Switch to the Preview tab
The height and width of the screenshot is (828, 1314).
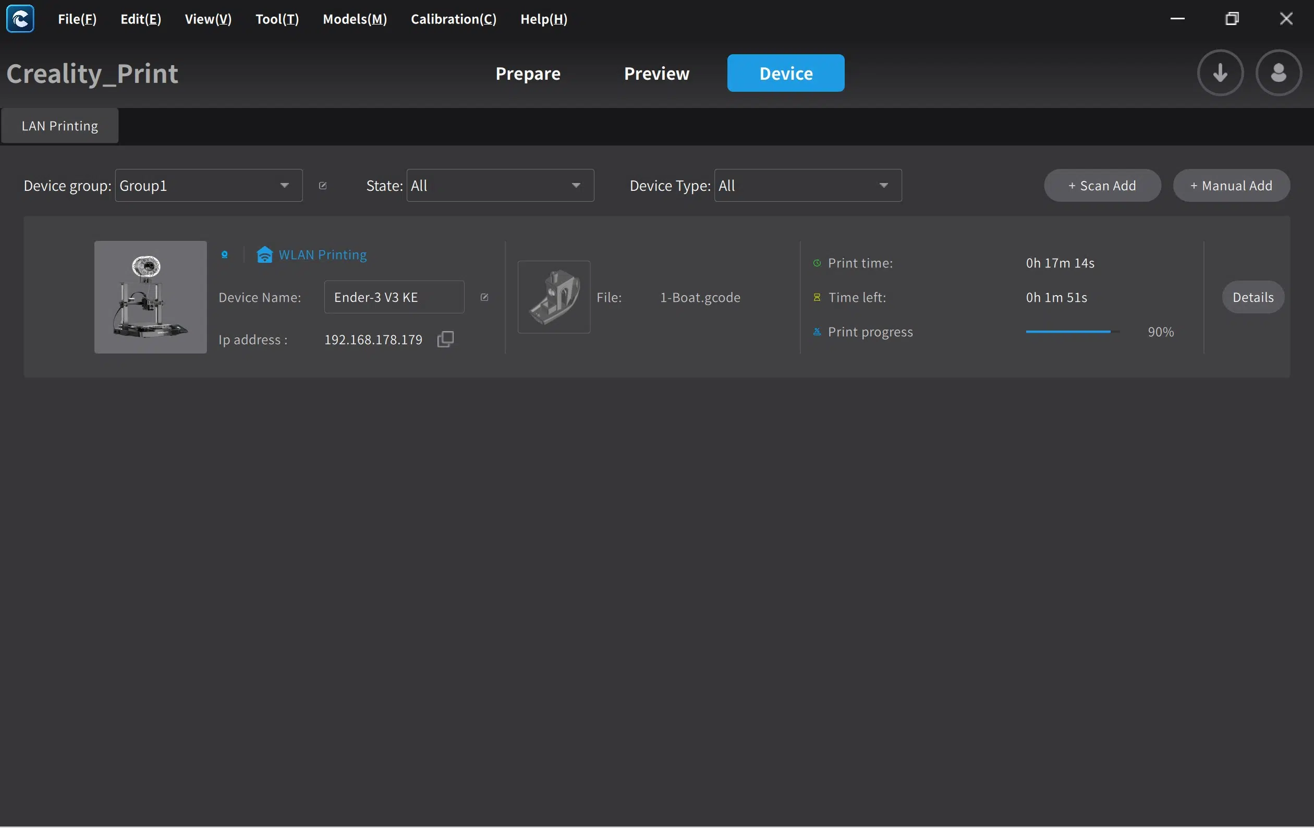pyautogui.click(x=656, y=73)
